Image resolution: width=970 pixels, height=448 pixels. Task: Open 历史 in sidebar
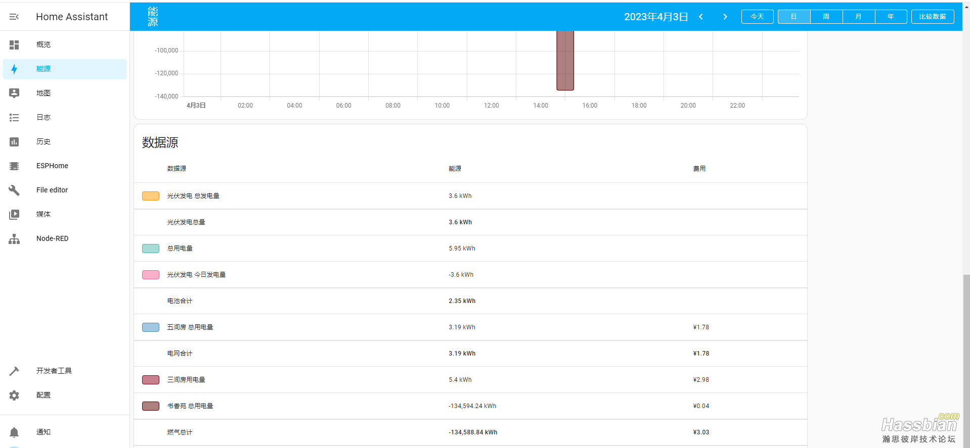(x=65, y=142)
